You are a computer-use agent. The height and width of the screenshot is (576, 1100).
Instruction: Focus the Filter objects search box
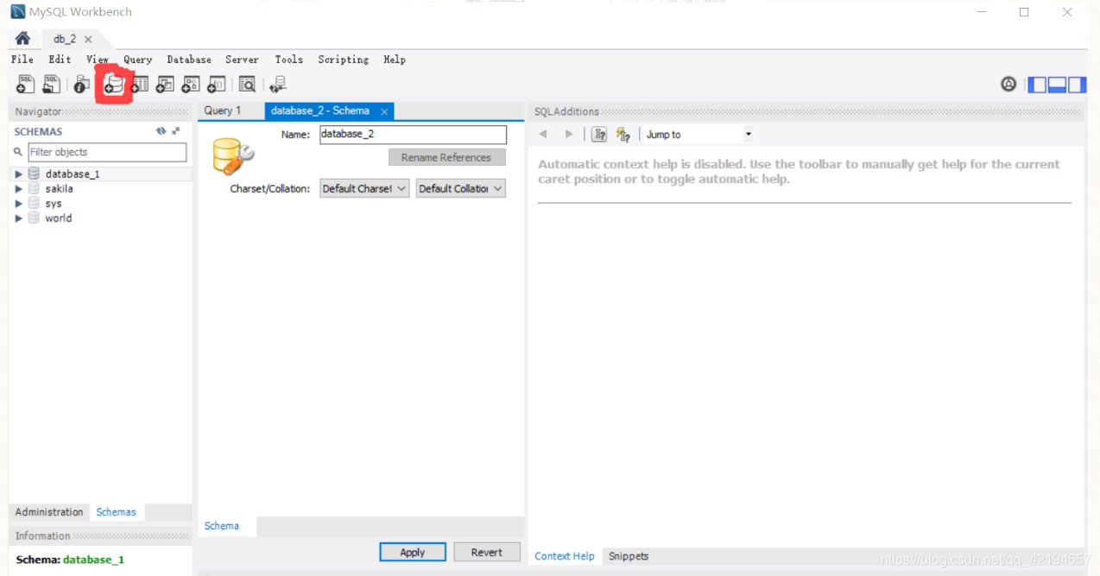click(107, 152)
